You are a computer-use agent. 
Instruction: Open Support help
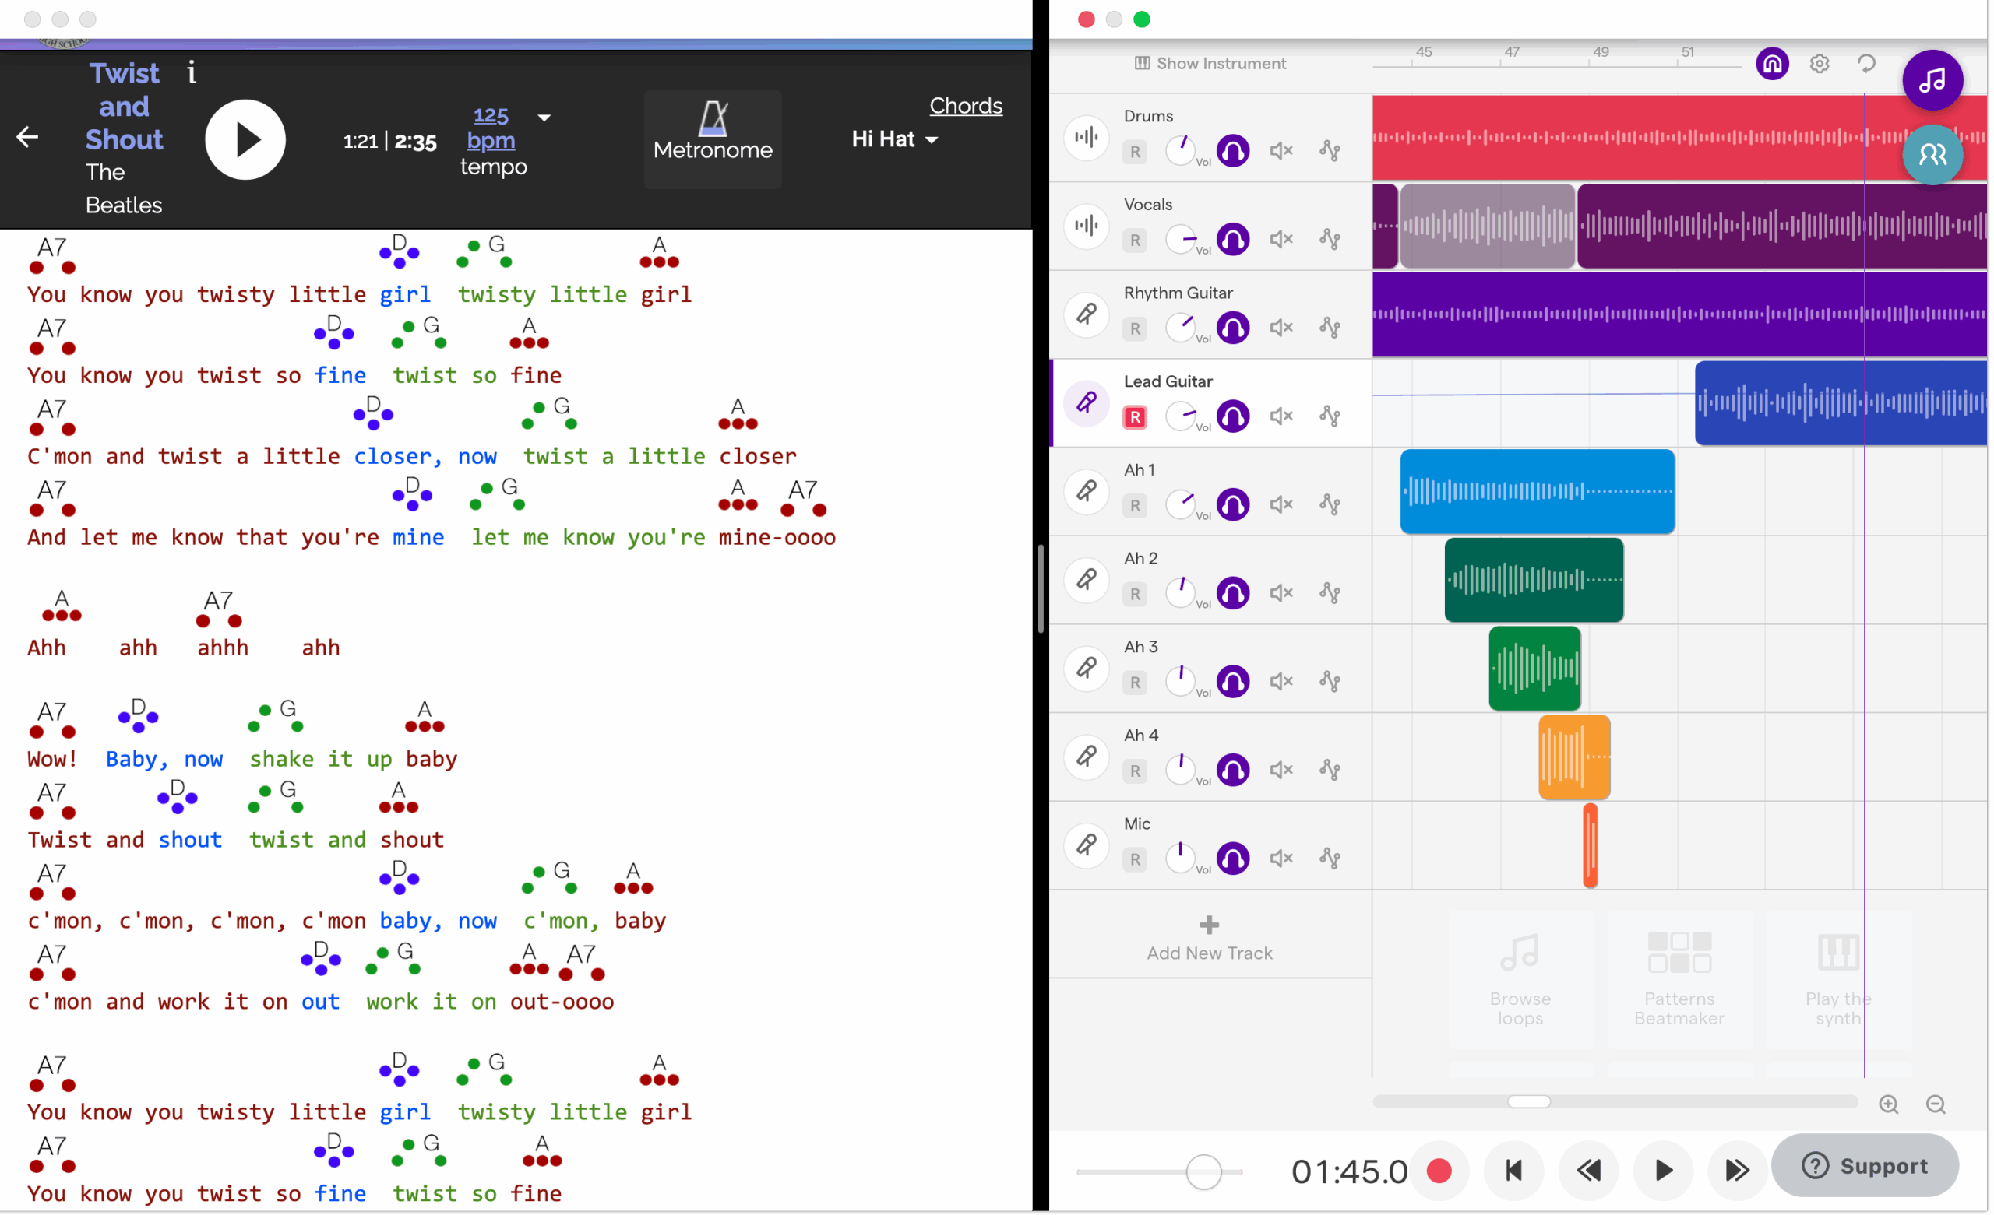pyautogui.click(x=1865, y=1166)
